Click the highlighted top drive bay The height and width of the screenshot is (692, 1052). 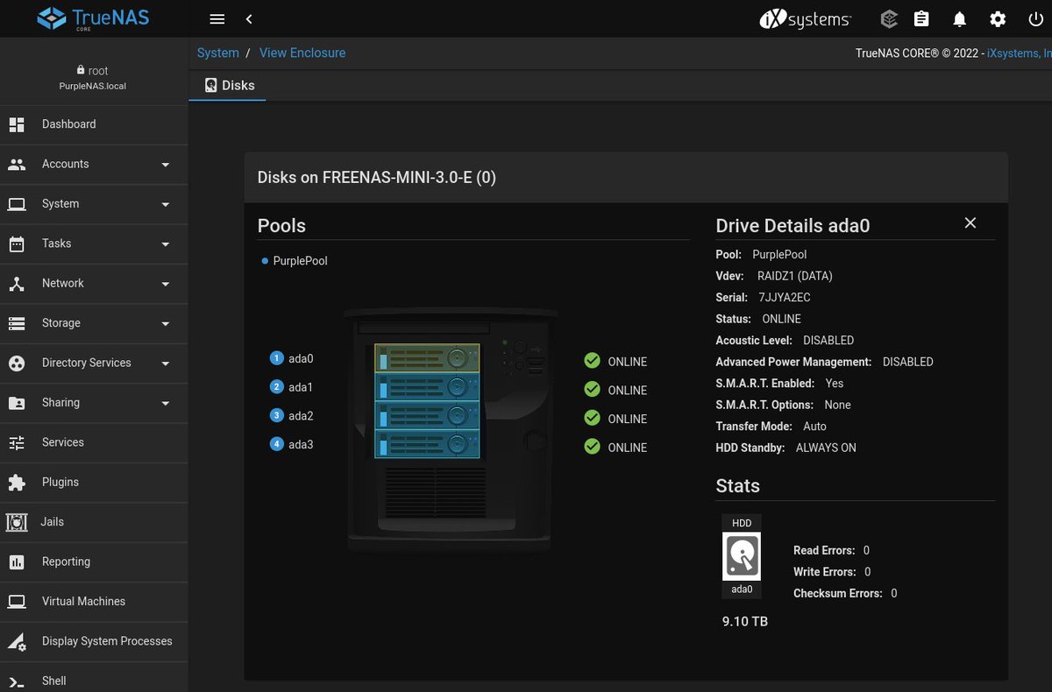pos(427,358)
